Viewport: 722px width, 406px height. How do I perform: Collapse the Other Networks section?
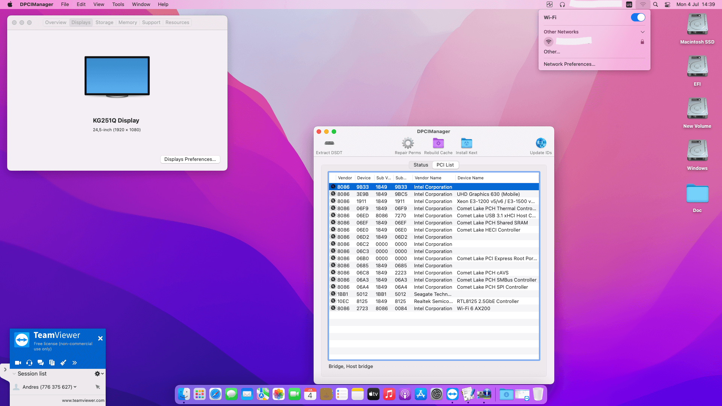click(x=643, y=32)
